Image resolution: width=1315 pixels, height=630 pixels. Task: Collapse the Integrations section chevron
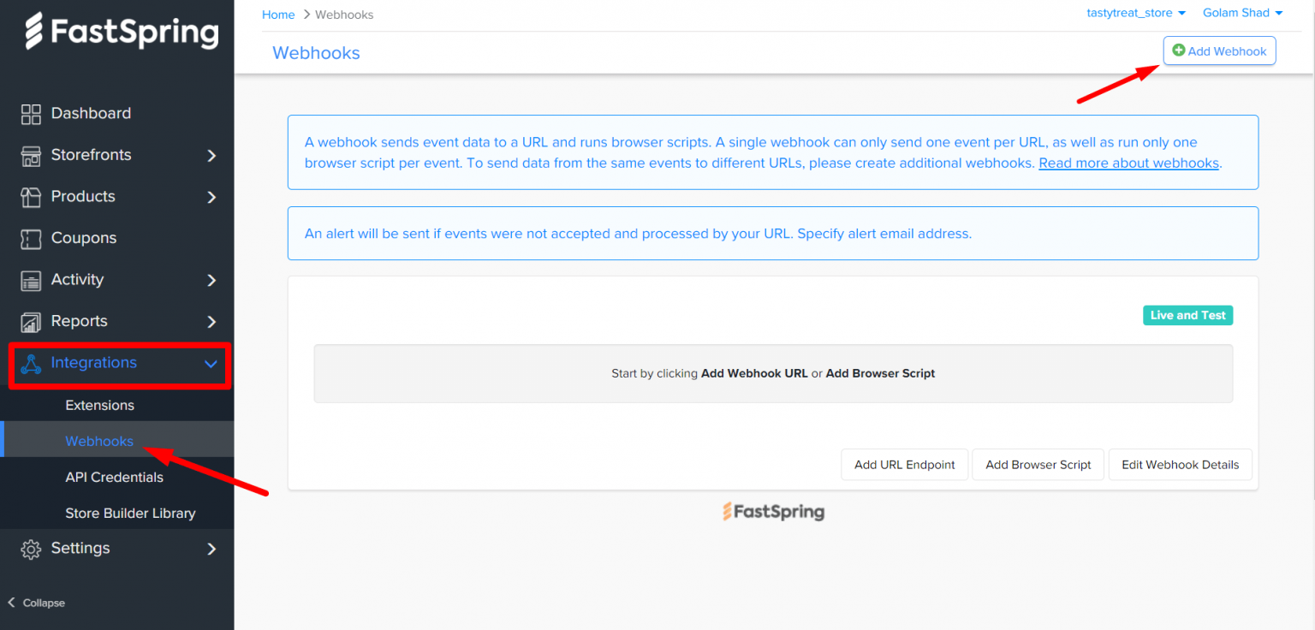(x=211, y=363)
